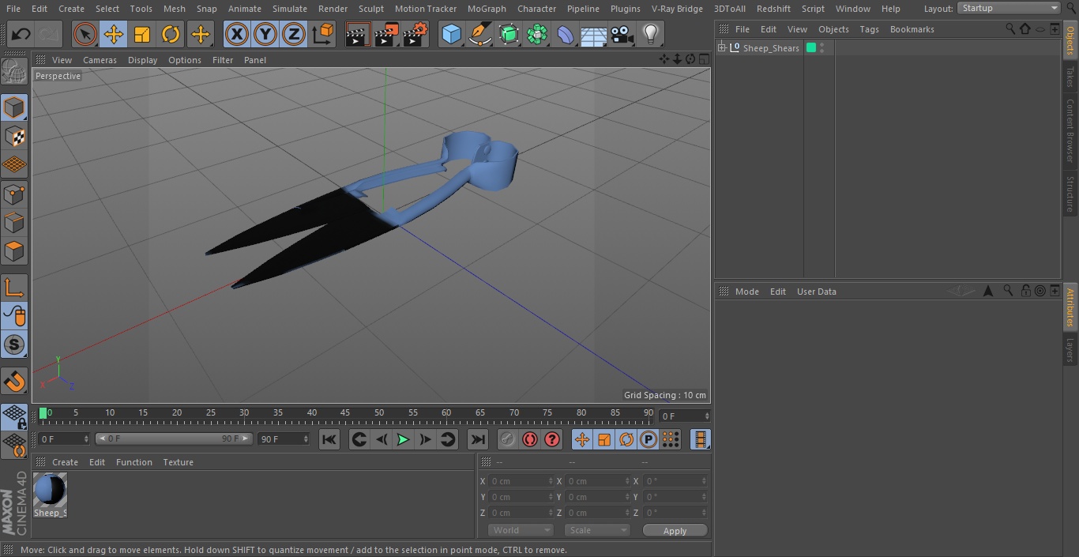This screenshot has height=557, width=1079.
Task: Click the Record Active Objects button
Action: (x=508, y=439)
